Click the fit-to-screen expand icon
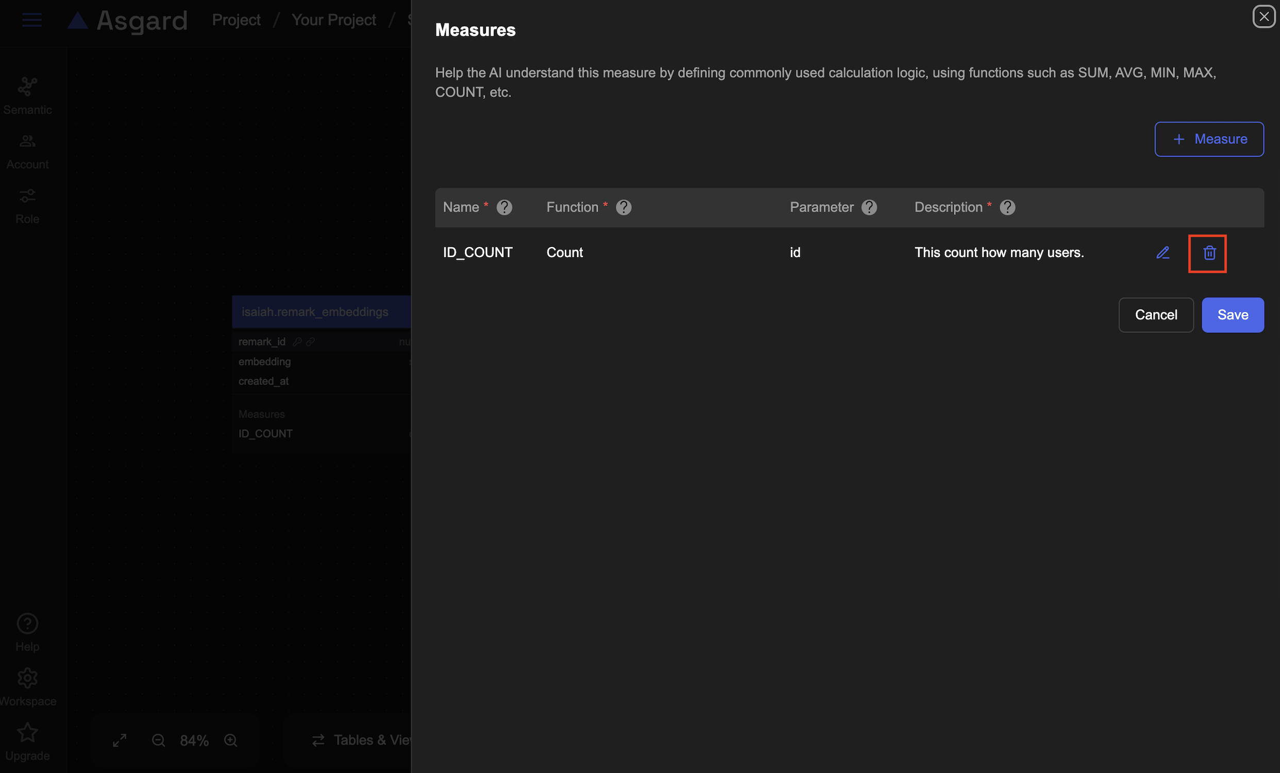1280x773 pixels. click(120, 740)
